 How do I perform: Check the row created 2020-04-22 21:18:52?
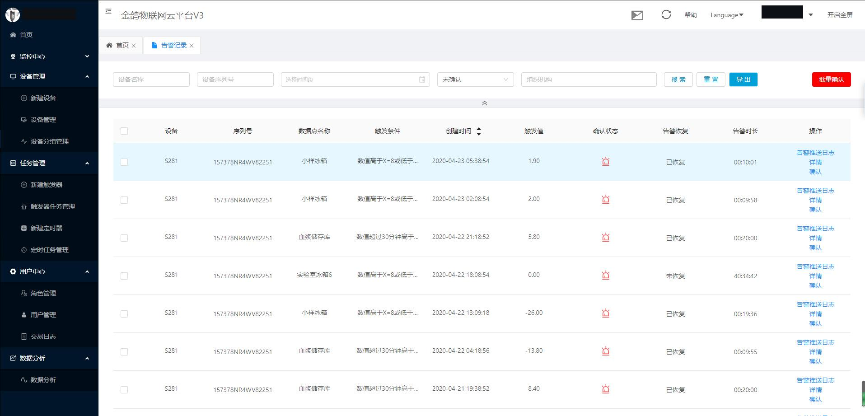pyautogui.click(x=124, y=238)
